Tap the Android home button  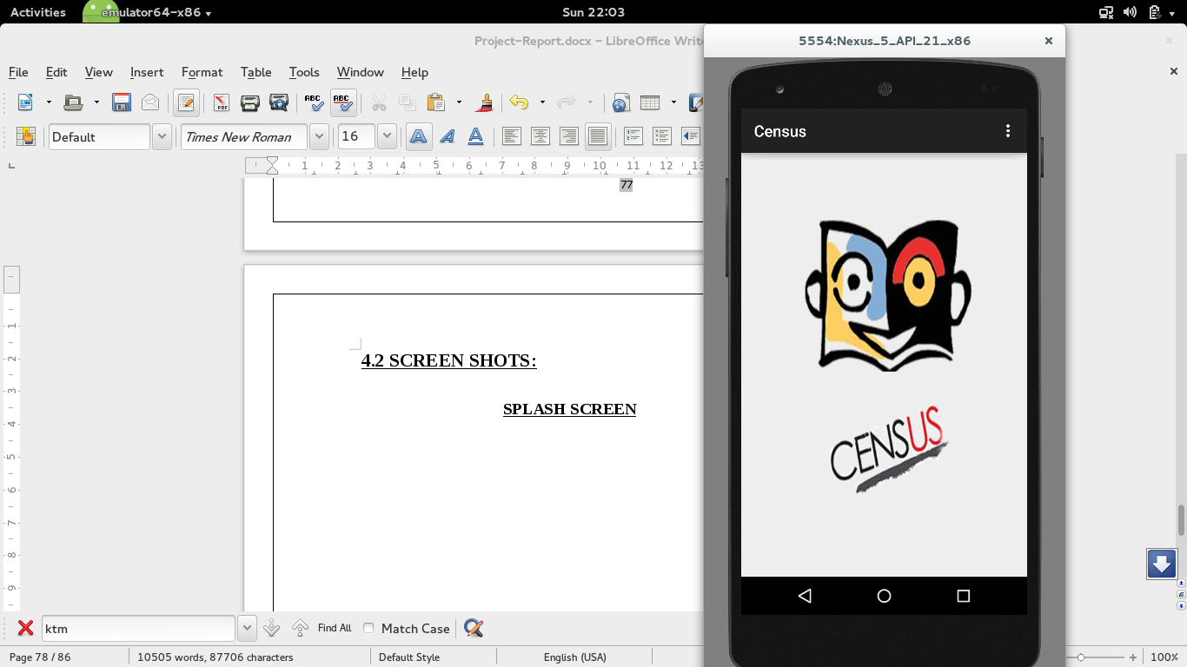click(884, 596)
